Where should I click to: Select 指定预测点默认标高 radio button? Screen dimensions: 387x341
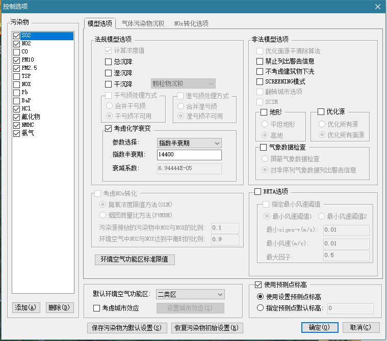261,308
